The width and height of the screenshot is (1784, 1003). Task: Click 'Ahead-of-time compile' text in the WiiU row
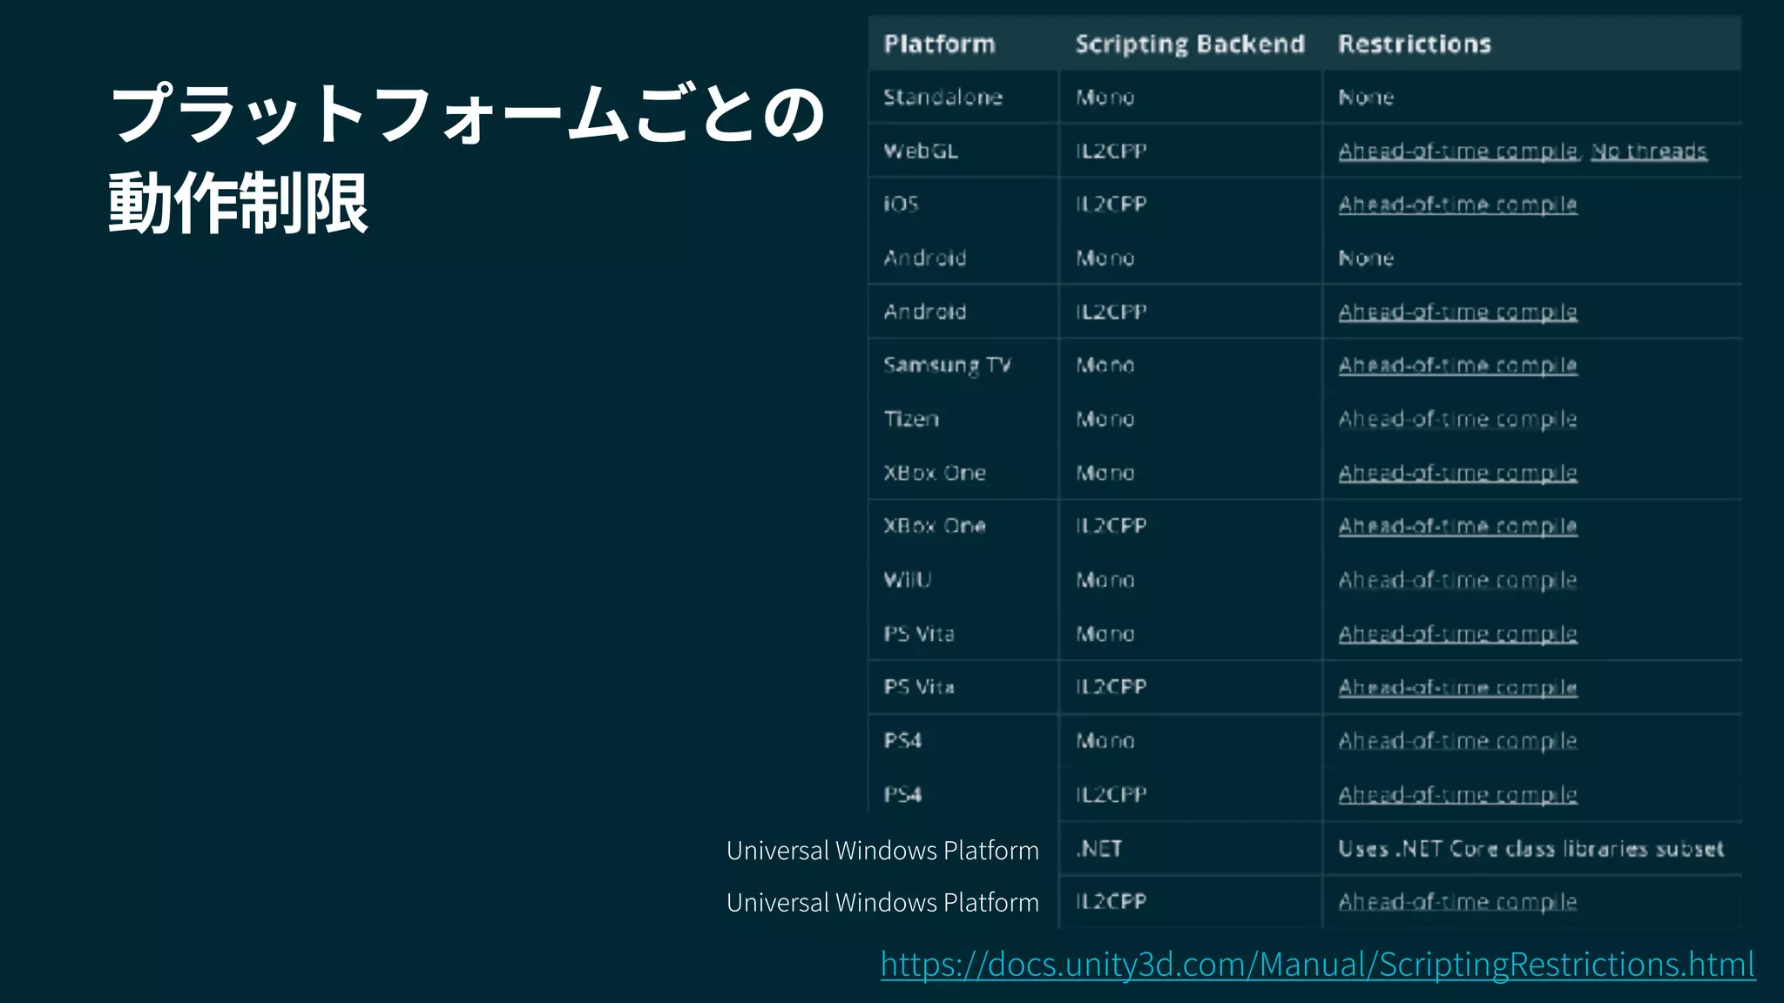[x=1458, y=581]
